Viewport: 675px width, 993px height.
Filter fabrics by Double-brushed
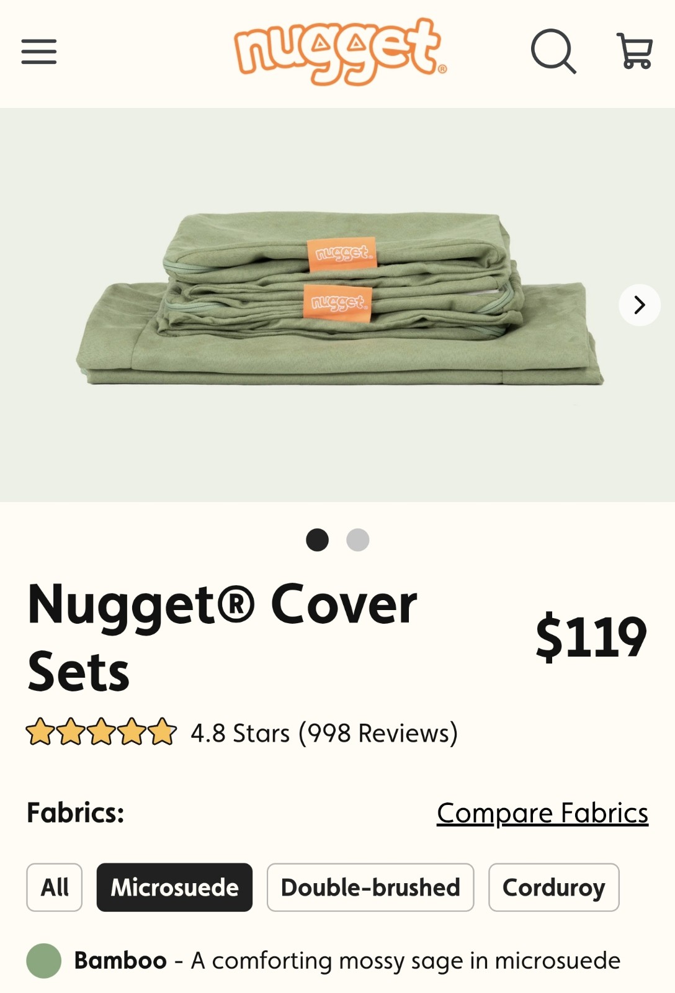click(x=370, y=887)
